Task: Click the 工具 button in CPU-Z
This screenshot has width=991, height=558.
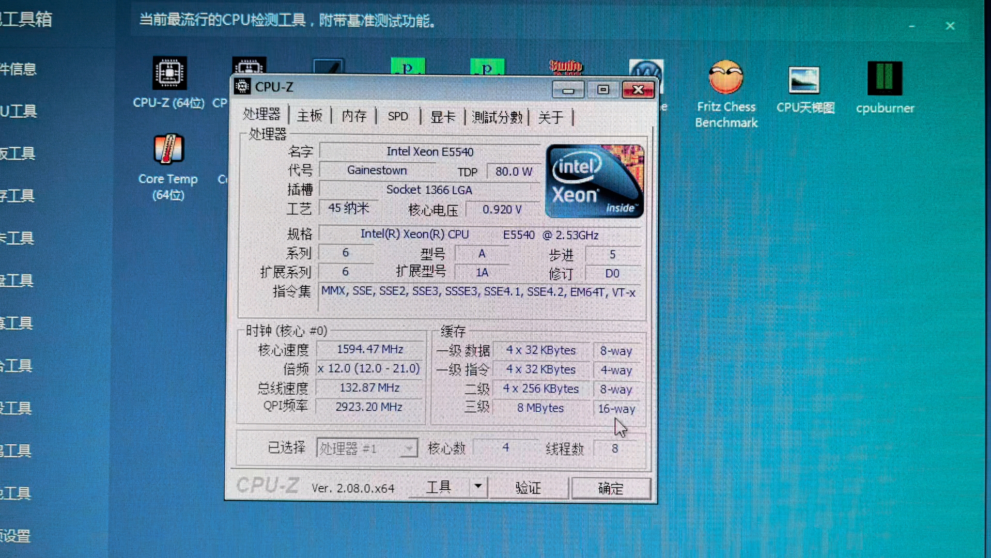Action: (439, 487)
